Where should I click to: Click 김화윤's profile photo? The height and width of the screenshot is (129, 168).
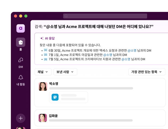click(43, 118)
